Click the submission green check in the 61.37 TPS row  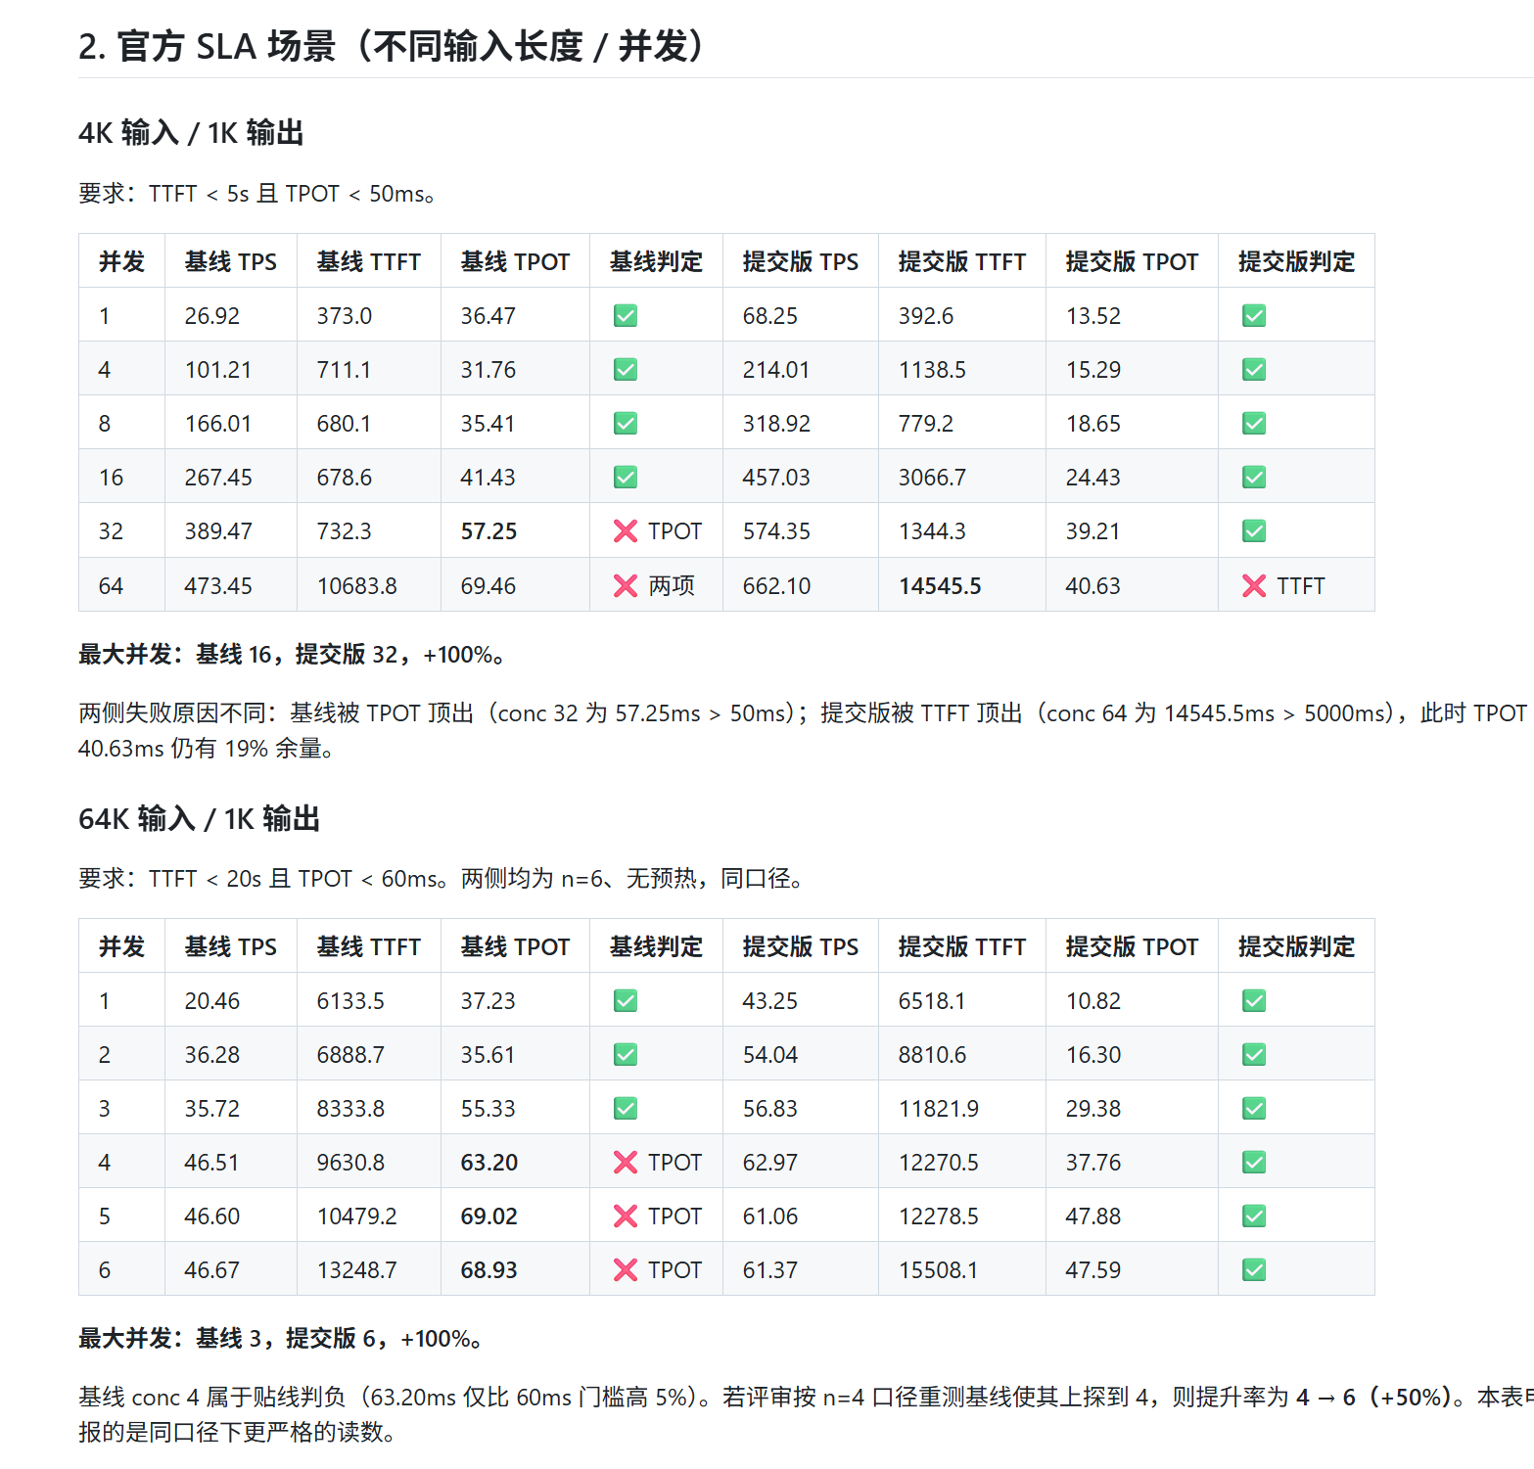(1254, 1269)
